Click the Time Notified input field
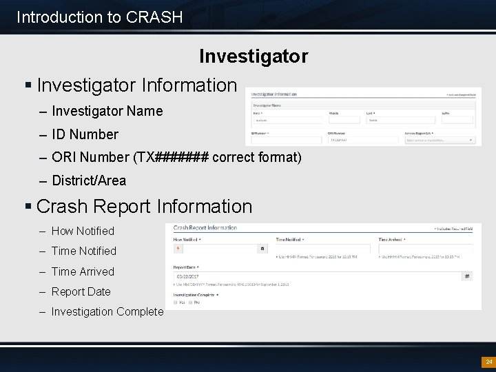The width and height of the screenshot is (496, 372). pyautogui.click(x=323, y=249)
